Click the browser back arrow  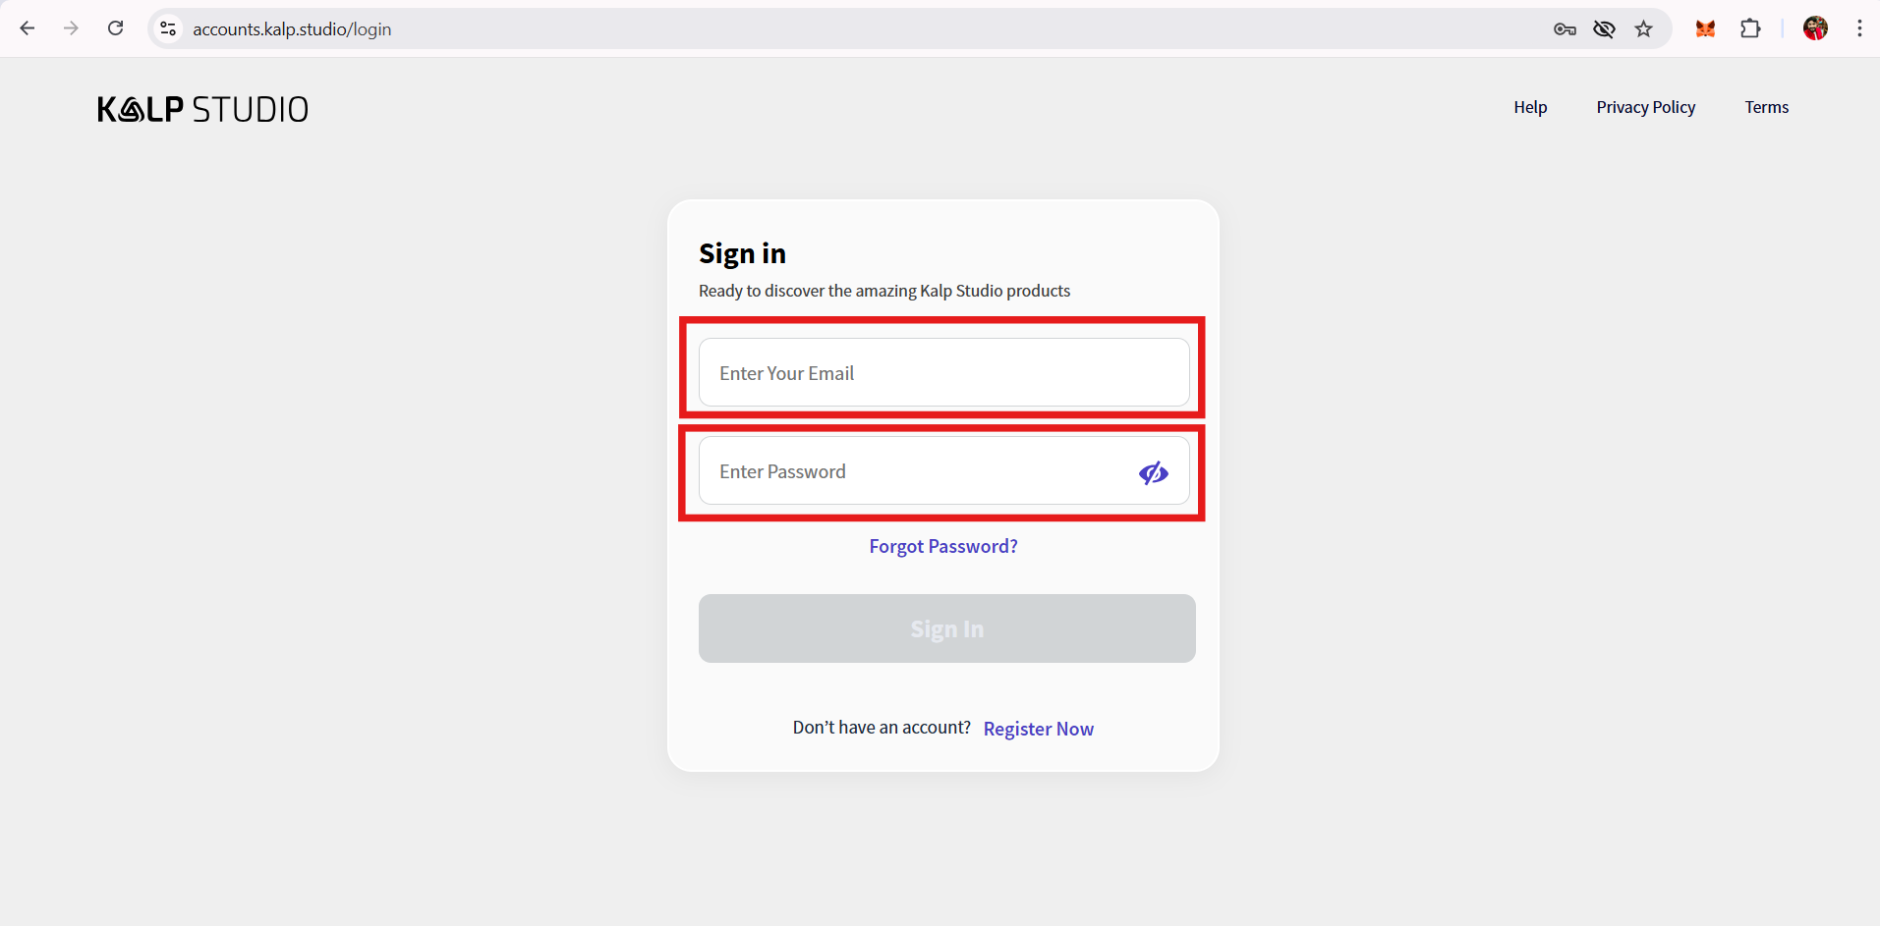tap(28, 28)
